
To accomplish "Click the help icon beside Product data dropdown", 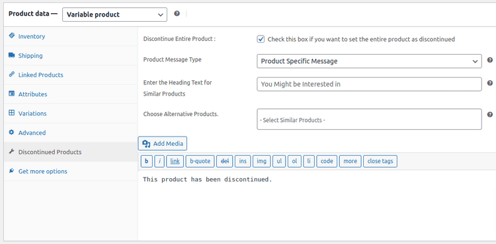I will click(x=177, y=14).
